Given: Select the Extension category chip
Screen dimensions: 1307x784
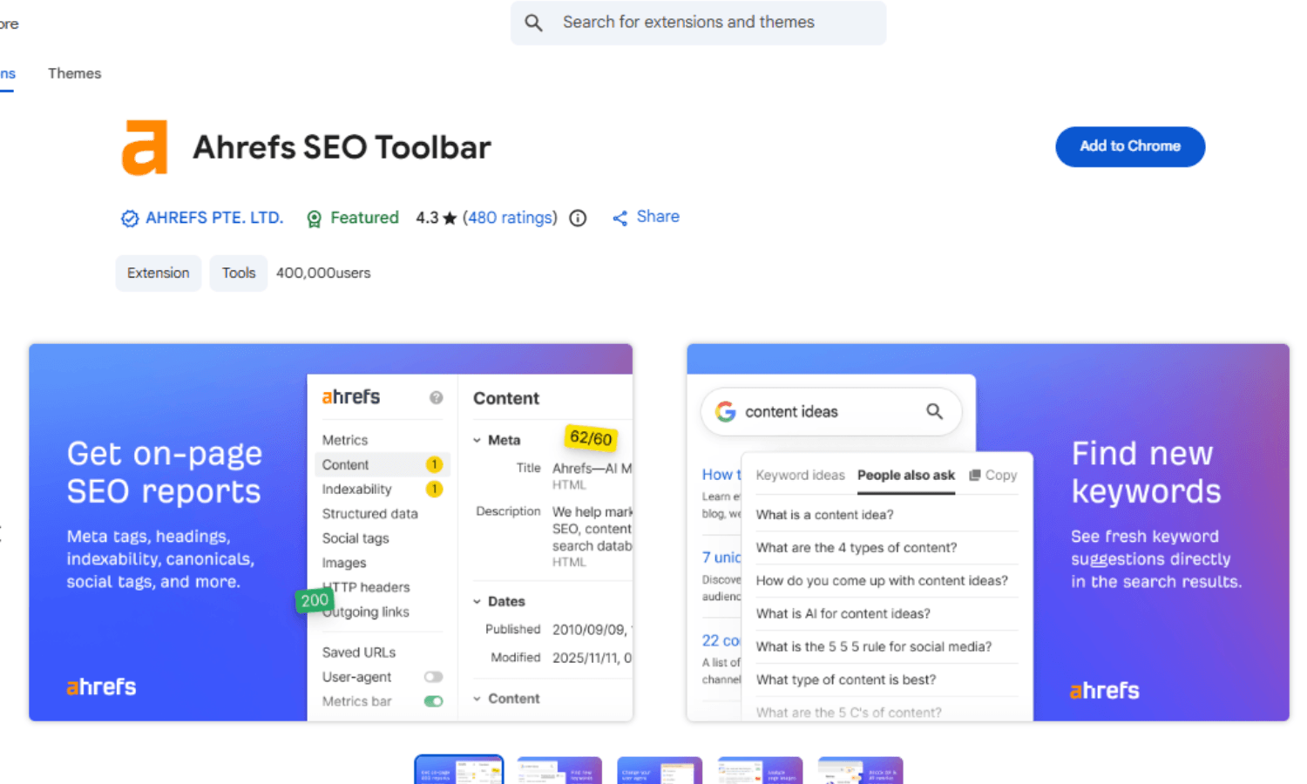Looking at the screenshot, I should click(159, 273).
